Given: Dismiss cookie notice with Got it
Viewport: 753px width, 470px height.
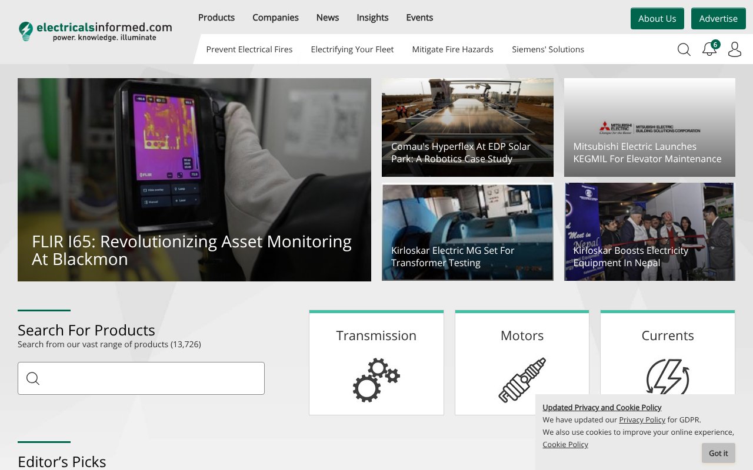Looking at the screenshot, I should tap(718, 453).
